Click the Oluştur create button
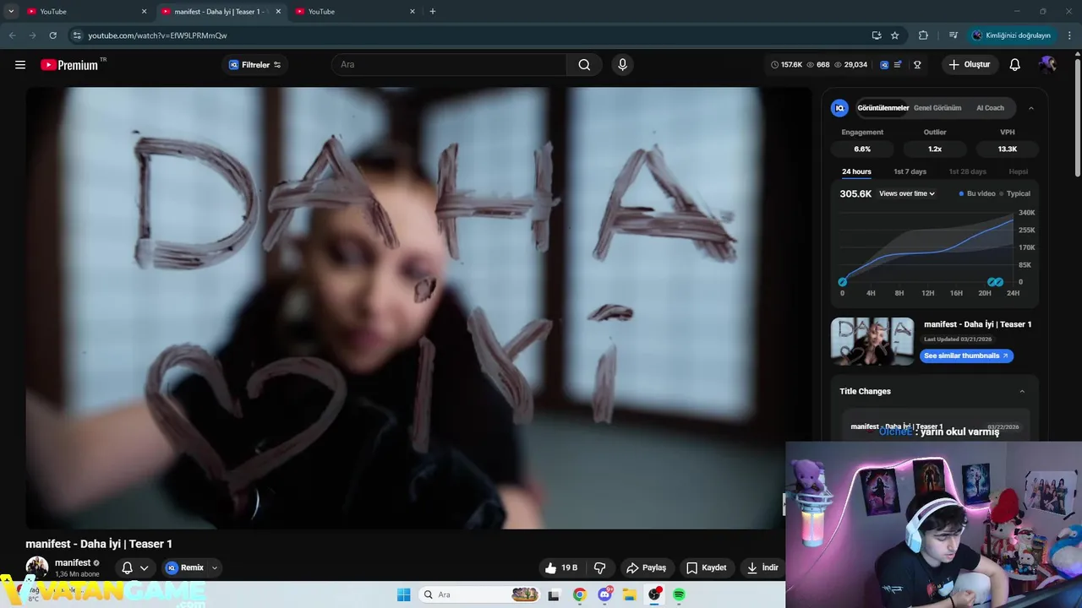 click(x=970, y=65)
